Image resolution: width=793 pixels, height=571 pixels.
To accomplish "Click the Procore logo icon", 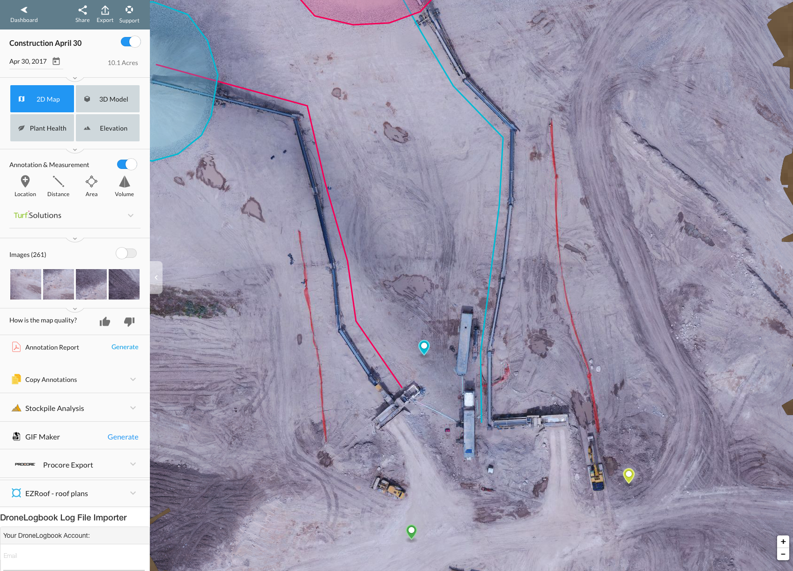I will tap(25, 464).
